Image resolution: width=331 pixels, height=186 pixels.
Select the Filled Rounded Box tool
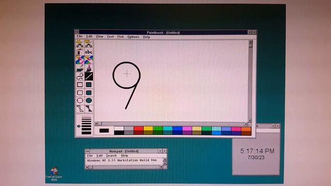coord(88,92)
